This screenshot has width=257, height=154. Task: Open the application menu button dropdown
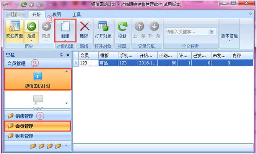(x=16, y=14)
